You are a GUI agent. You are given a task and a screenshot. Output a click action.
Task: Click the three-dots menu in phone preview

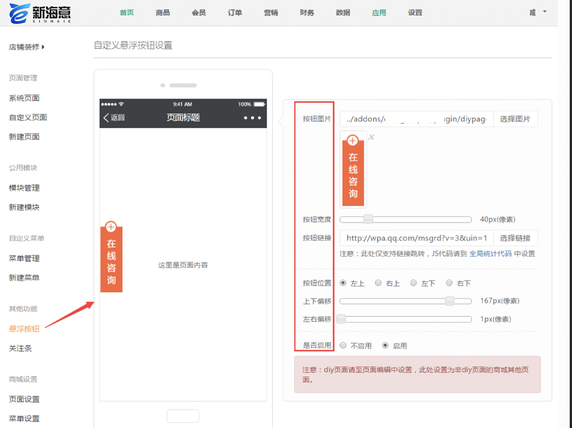pyautogui.click(x=252, y=118)
